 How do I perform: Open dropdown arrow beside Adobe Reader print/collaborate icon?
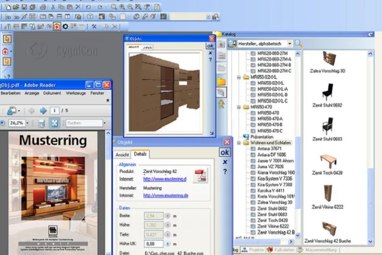[19, 111]
